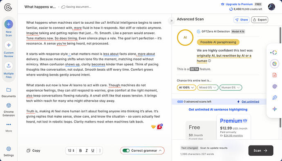Image resolution: width=282 pixels, height=161 pixels.
Task: Click the credits left progress circle
Action: 231,9
